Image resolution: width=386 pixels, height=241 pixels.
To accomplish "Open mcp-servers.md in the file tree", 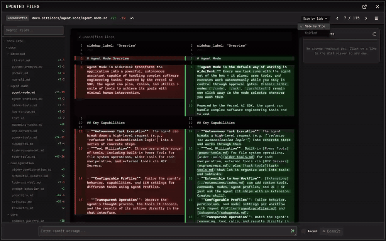I will [x=24, y=131].
